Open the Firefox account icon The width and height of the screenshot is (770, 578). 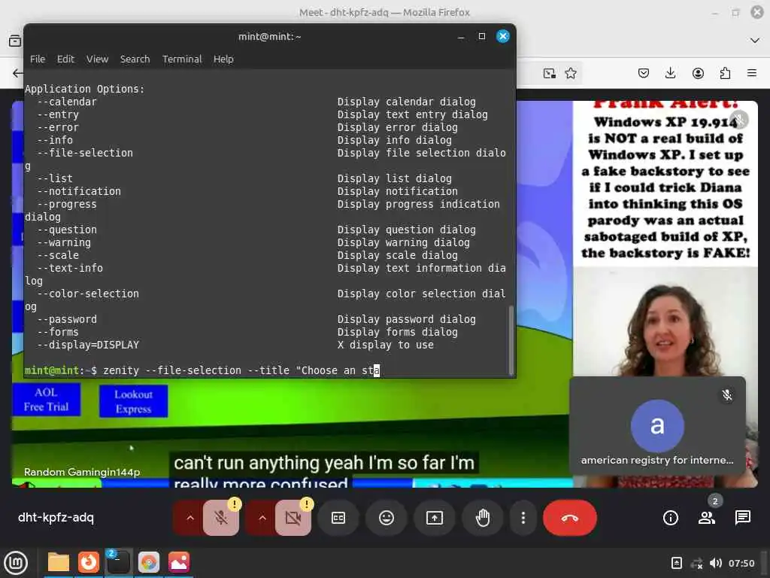pyautogui.click(x=698, y=73)
